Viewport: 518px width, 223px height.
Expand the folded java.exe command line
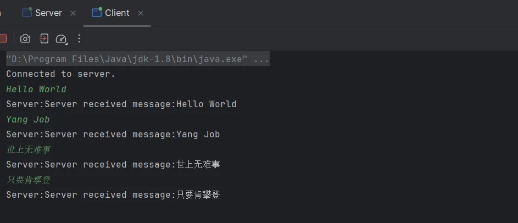[137, 59]
